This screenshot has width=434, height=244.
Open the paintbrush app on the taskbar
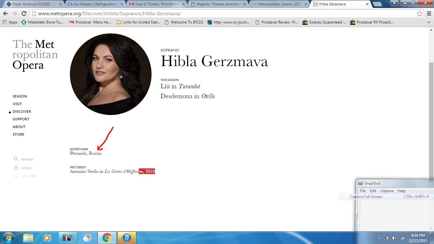pos(87,238)
